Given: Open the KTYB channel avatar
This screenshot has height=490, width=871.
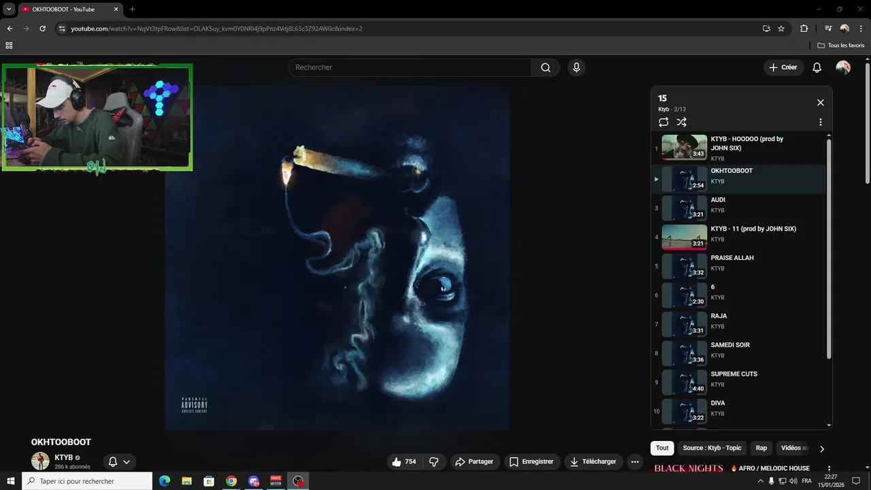Looking at the screenshot, I should [x=40, y=461].
